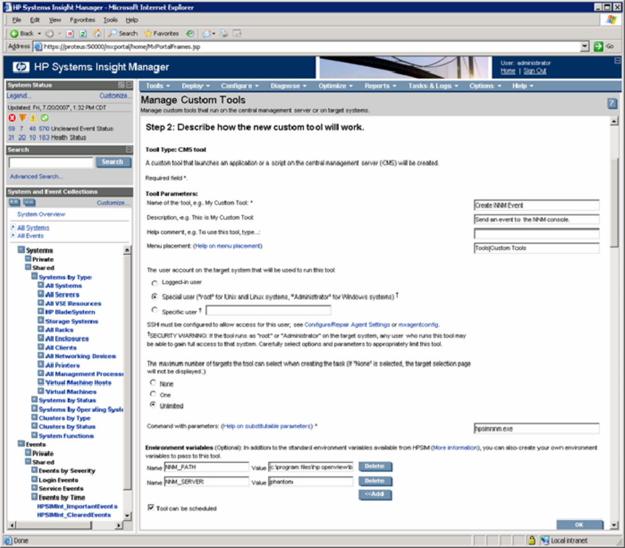
Task: Click the Command with parameters input field
Action: click(x=536, y=428)
